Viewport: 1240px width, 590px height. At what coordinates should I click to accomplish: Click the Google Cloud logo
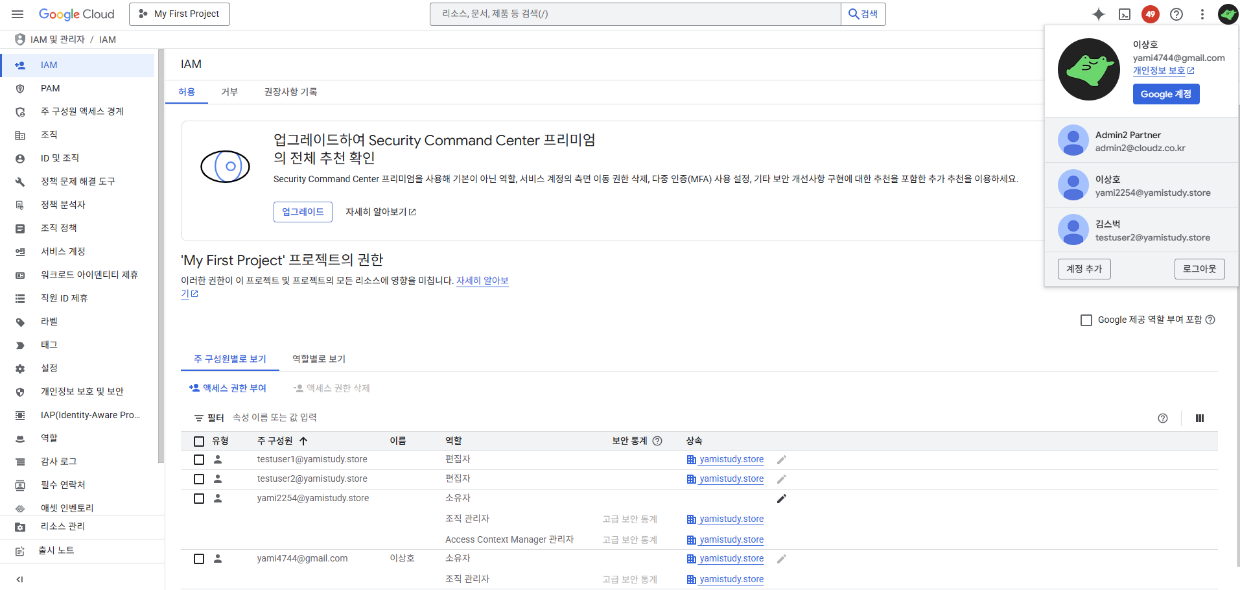pos(76,14)
